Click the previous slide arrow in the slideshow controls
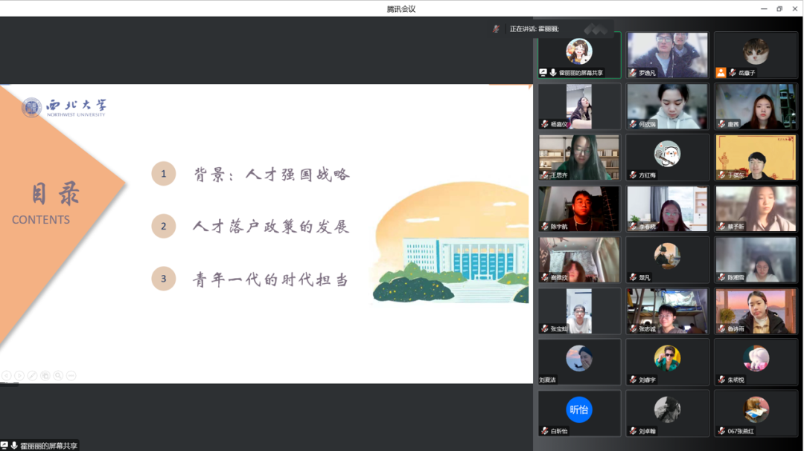This screenshot has width=804, height=451. coord(7,376)
